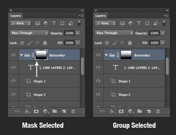
Task: Open fx layer style menu in right panel
Action: click(x=113, y=111)
